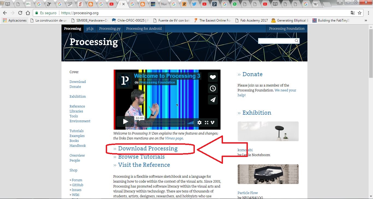The image size is (373, 199).
Task: Open Environment in the left sidebar
Action: 80,121
